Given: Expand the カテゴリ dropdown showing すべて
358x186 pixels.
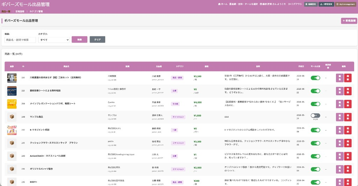Looking at the screenshot, I should pyautogui.click(x=54, y=40).
